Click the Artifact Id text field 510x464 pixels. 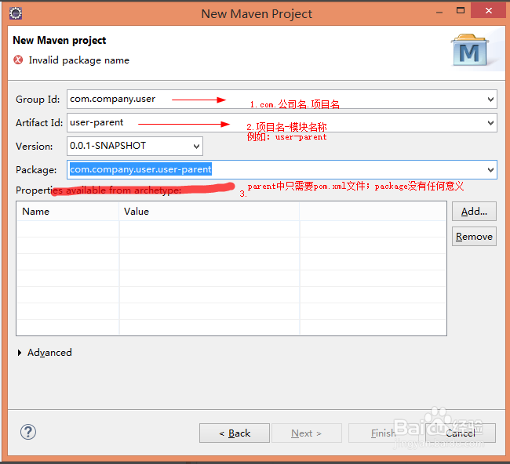(x=282, y=123)
